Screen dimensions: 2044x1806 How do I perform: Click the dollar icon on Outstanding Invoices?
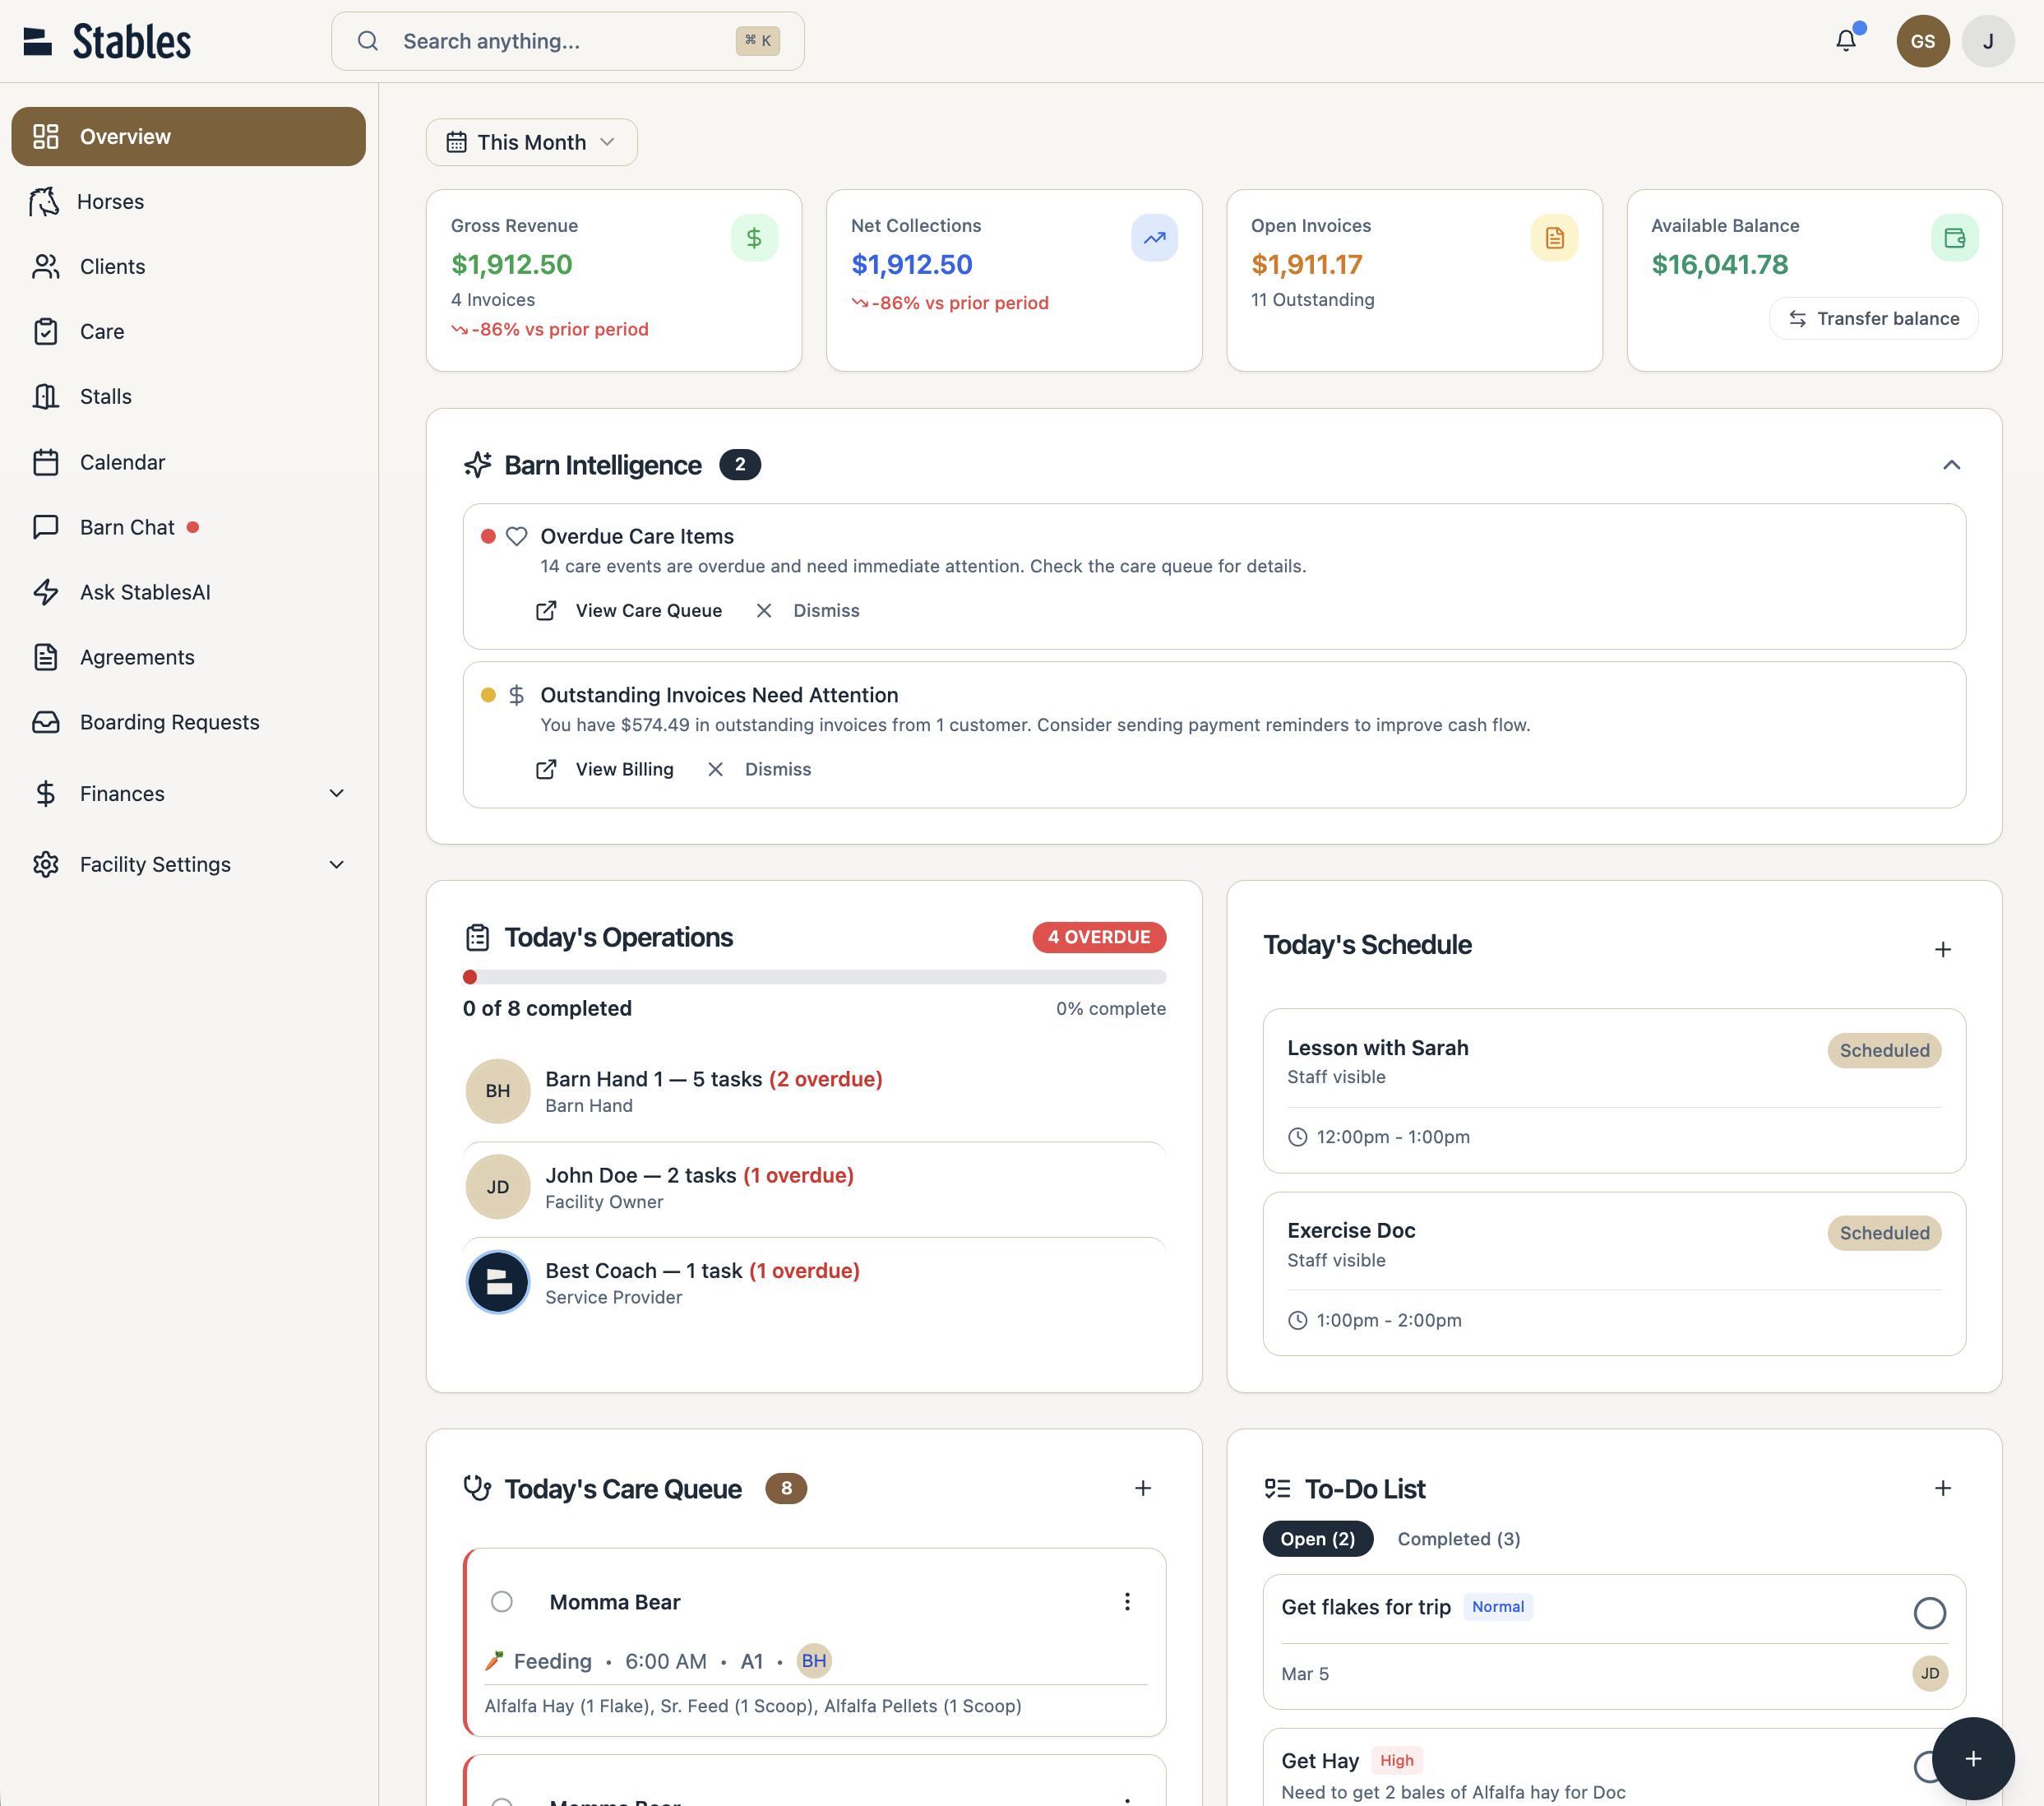point(516,695)
